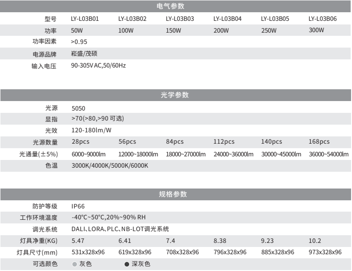Select the 规格参数 section header
Viewport: 352px width, 271px height.
pyautogui.click(x=176, y=194)
